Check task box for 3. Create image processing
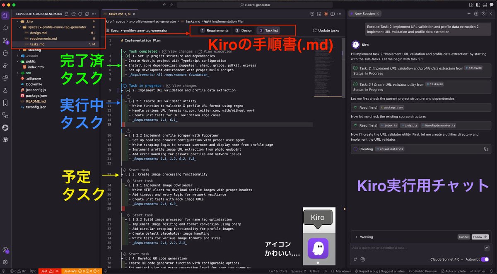 127,174
